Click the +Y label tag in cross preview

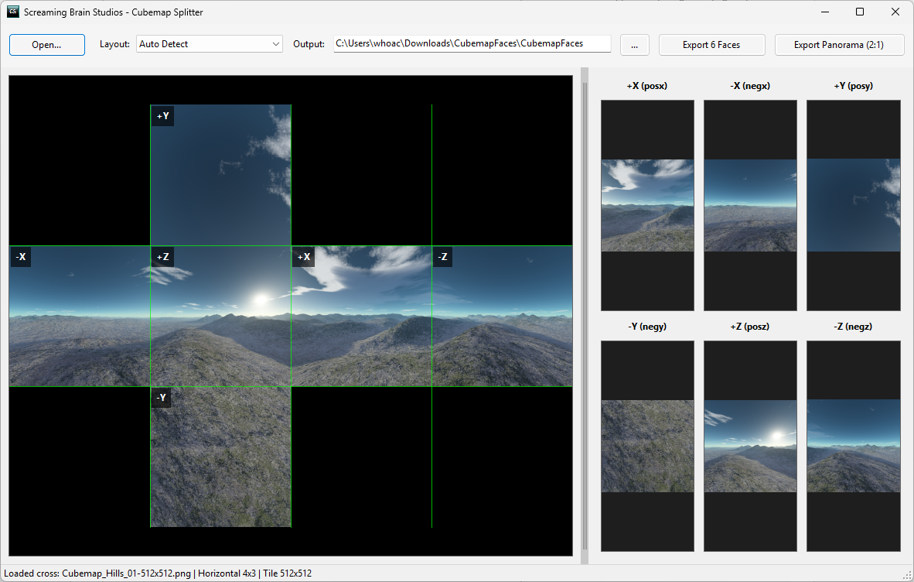click(x=162, y=117)
